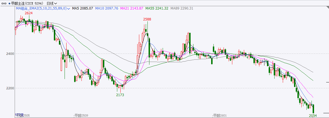The width and height of the screenshot is (329, 118).
Task: Click the last green candlestick near 2054
Action: coord(313,109)
